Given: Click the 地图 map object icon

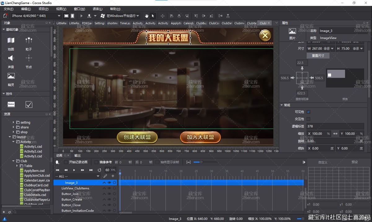Looking at the screenshot, I should pyautogui.click(x=11, y=40).
